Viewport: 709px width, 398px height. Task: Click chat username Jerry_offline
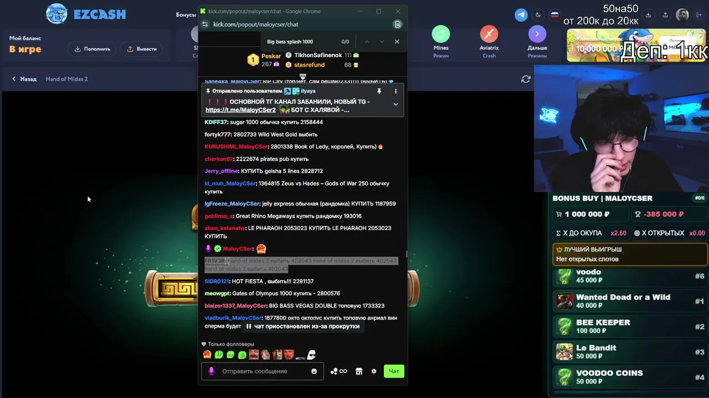(222, 171)
